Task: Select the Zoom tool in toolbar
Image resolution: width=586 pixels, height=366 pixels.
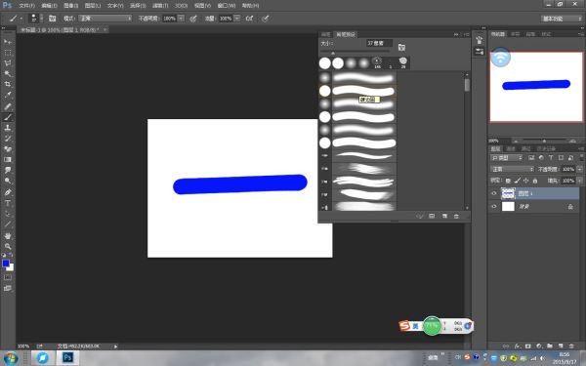Action: coord(8,247)
